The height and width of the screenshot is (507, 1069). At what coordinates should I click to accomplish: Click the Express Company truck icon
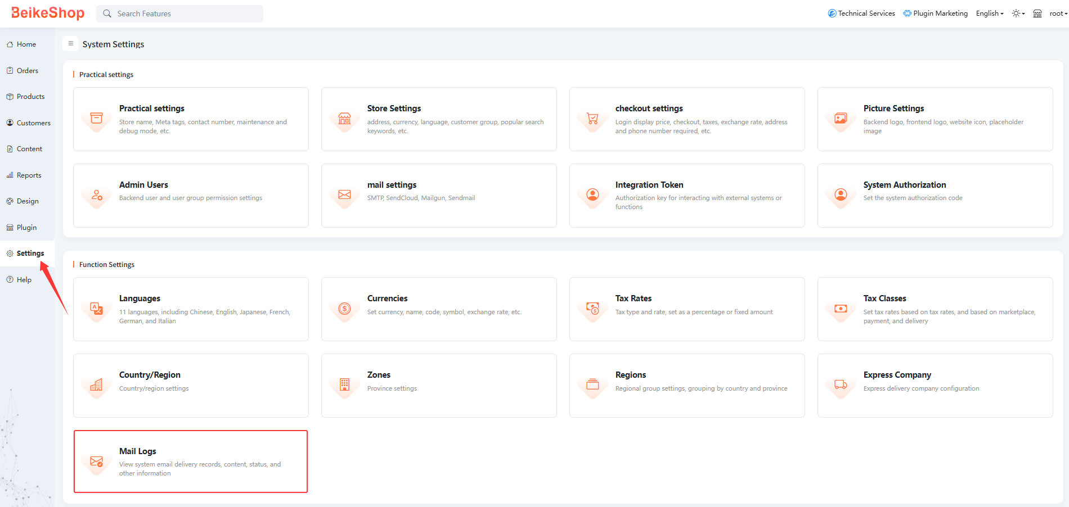point(841,385)
